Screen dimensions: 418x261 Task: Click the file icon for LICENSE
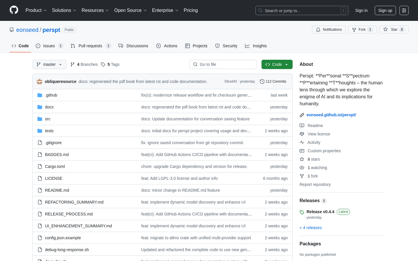(40, 178)
